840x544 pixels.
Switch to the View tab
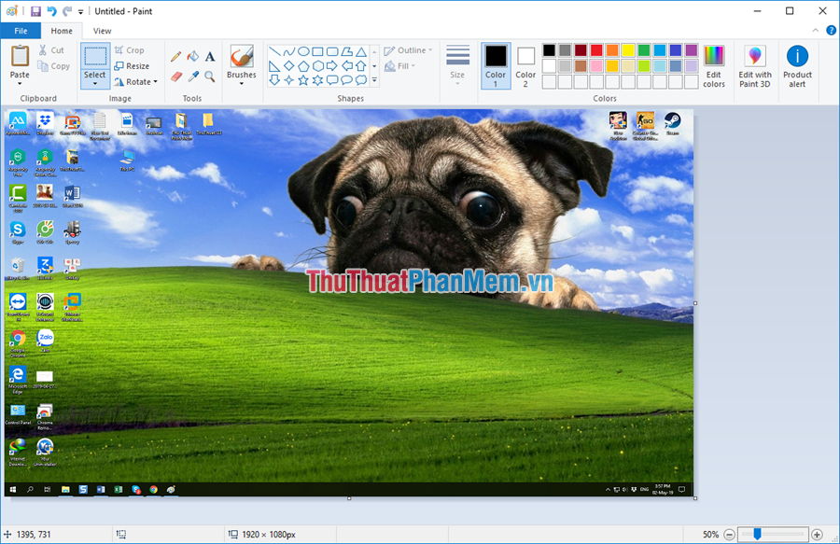pyautogui.click(x=102, y=30)
